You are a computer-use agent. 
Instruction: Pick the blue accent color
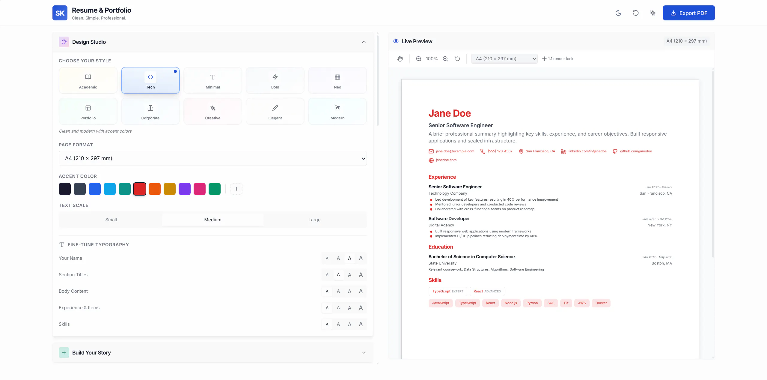click(x=94, y=189)
